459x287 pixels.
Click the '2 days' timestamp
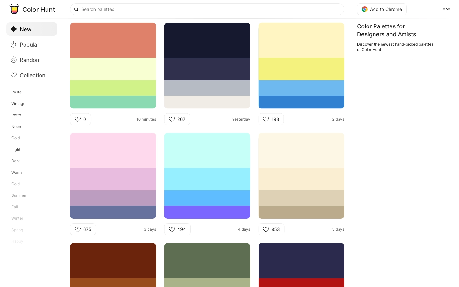[338, 119]
